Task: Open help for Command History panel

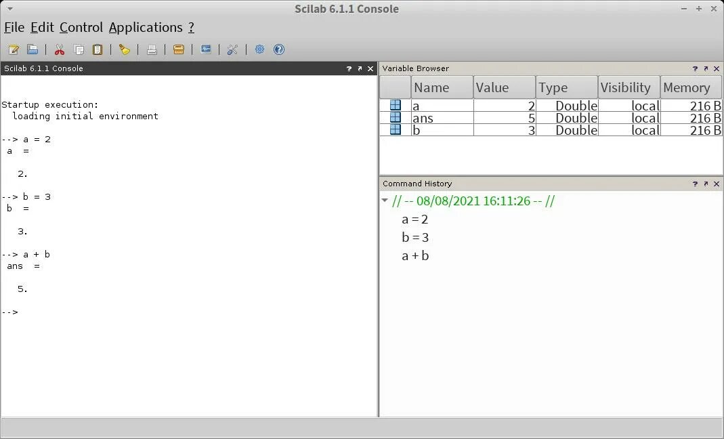Action: click(x=695, y=184)
